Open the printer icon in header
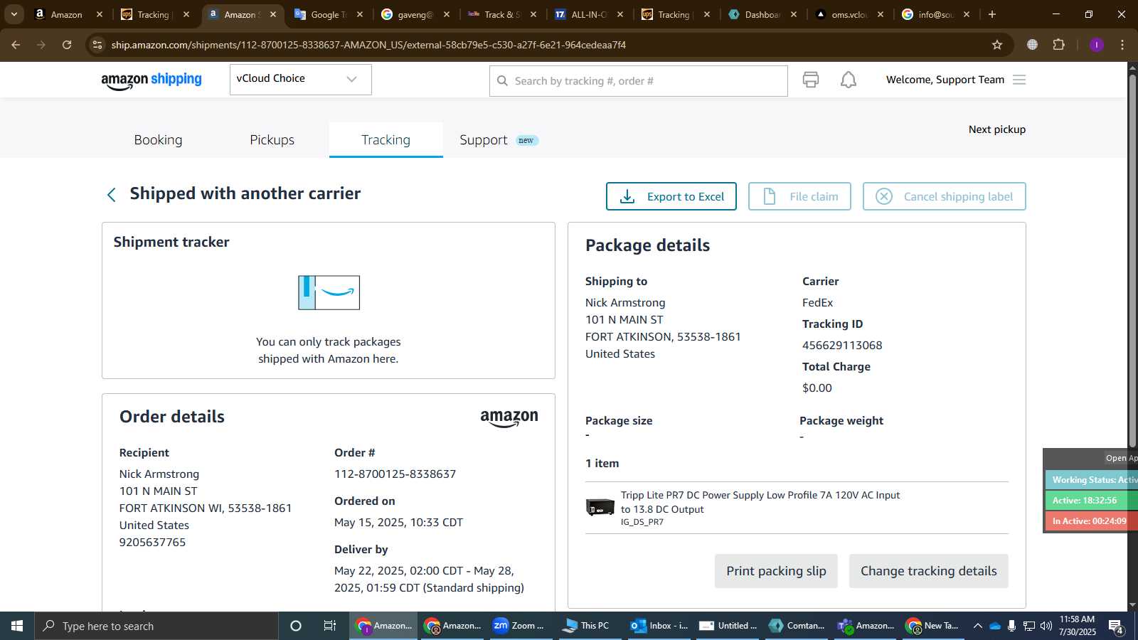The image size is (1138, 640). pyautogui.click(x=810, y=80)
